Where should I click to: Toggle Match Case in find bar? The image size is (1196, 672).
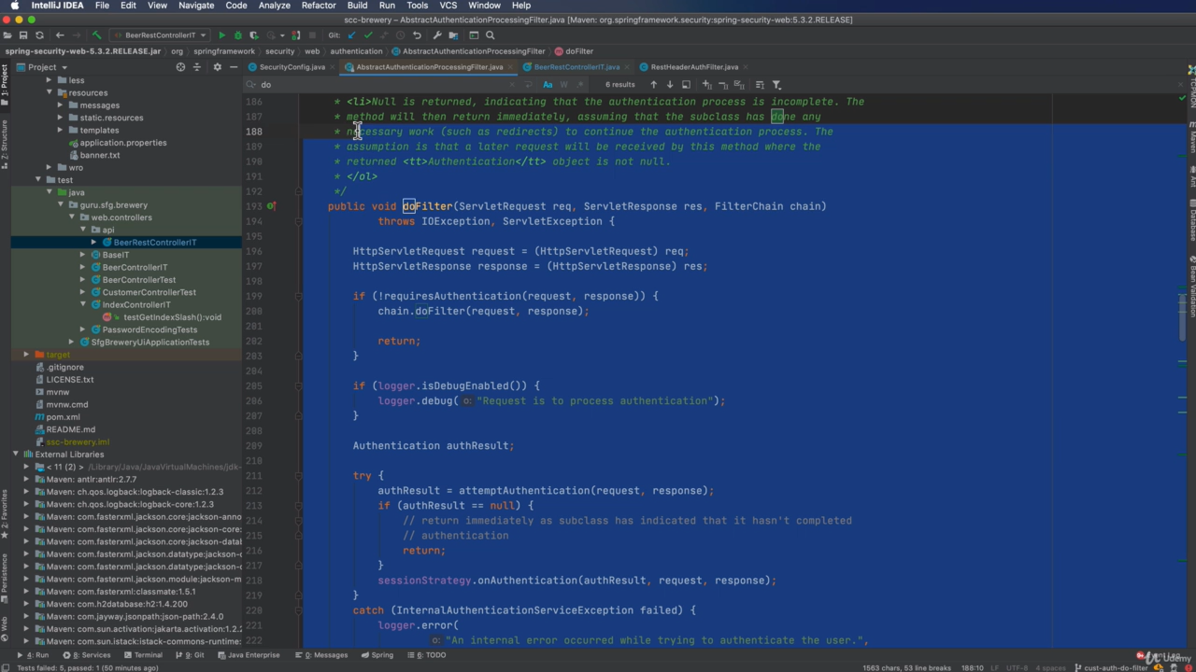point(548,85)
